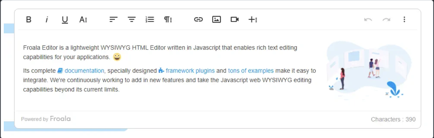This screenshot has width=434, height=138.
Task: Click the book icon before documentation
Action: [x=60, y=71]
